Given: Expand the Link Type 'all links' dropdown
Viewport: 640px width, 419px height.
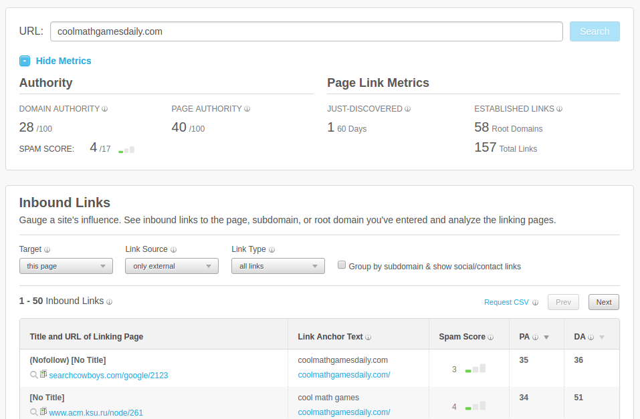Looking at the screenshot, I should (278, 266).
